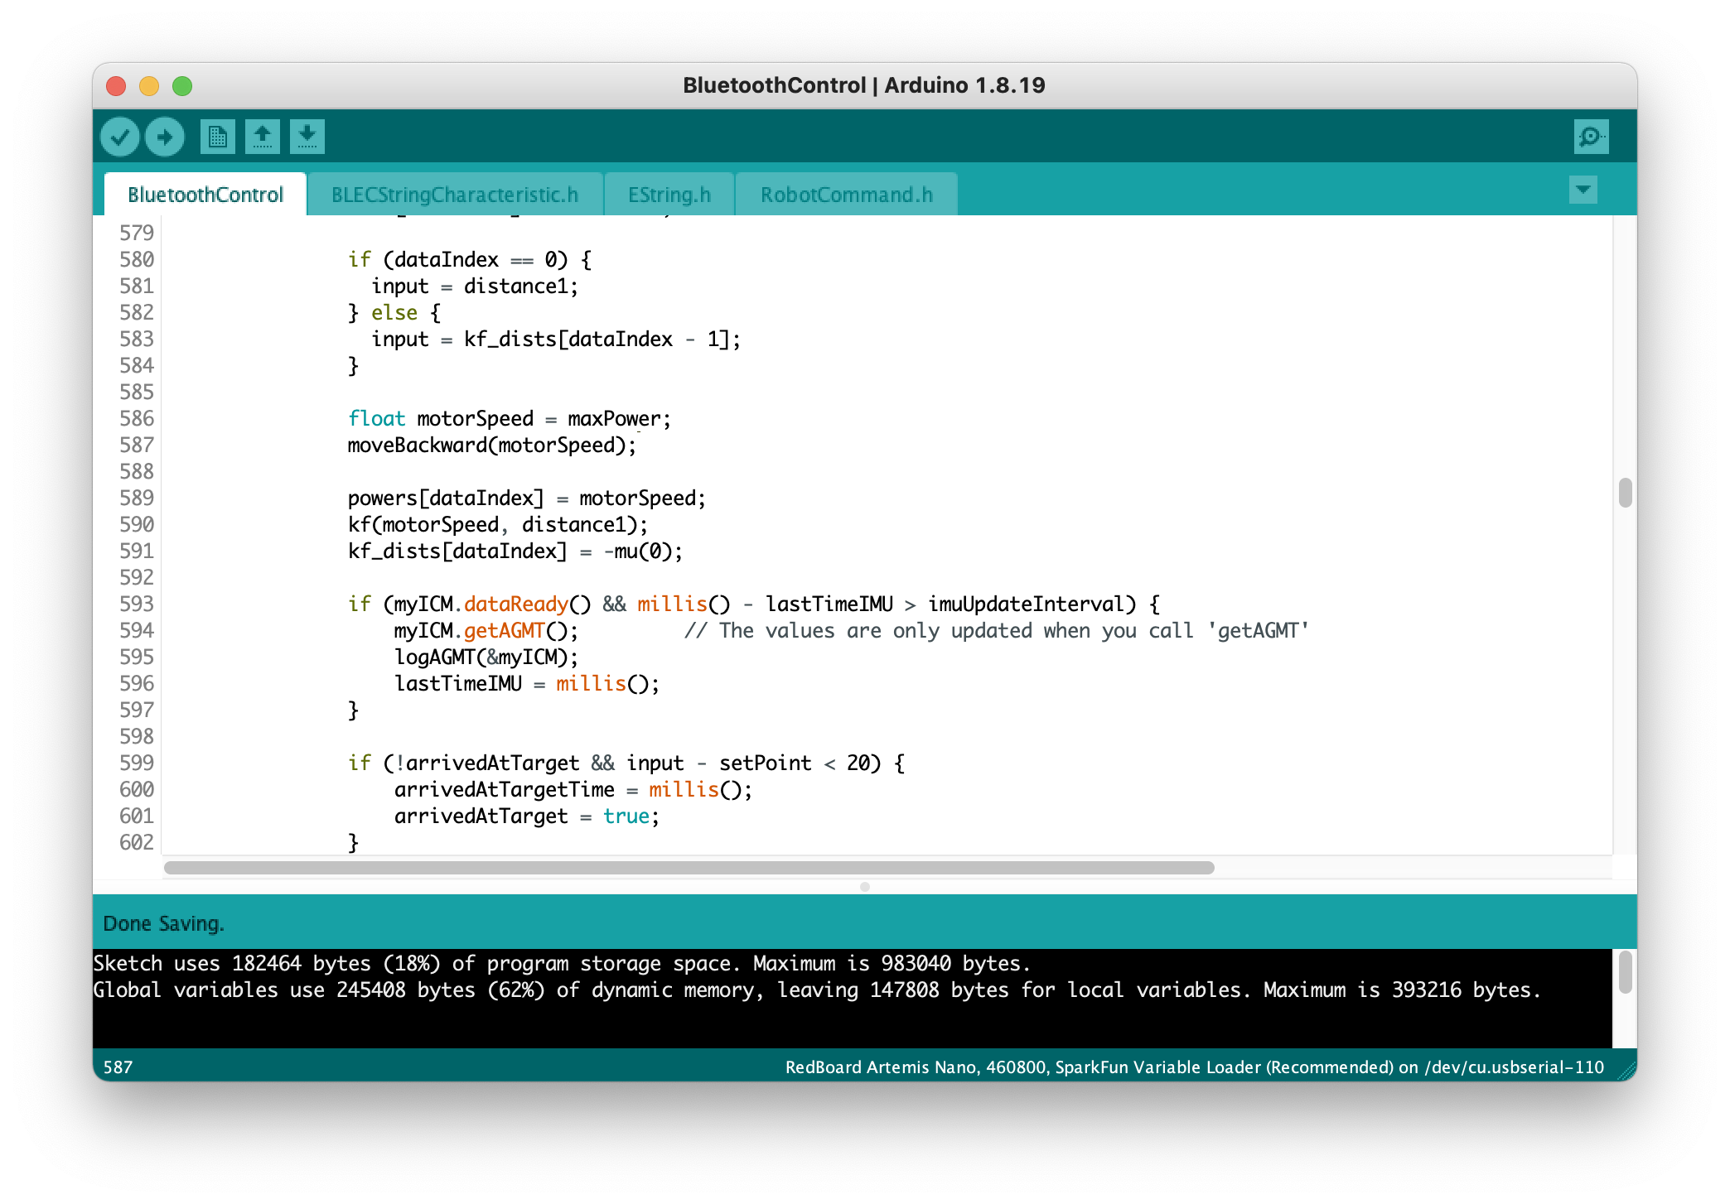This screenshot has height=1204, width=1730.
Task: Click the console divider handle dot
Action: pyautogui.click(x=865, y=887)
